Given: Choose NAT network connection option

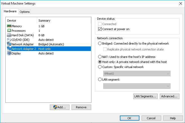Looking at the screenshot, I should click(x=100, y=57).
